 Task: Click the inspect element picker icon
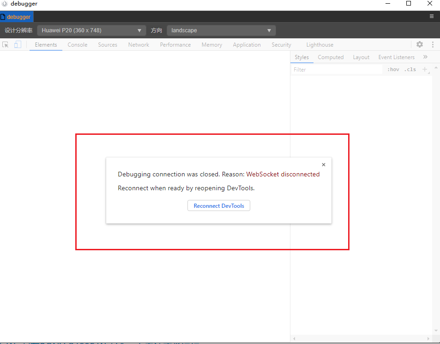(6, 45)
